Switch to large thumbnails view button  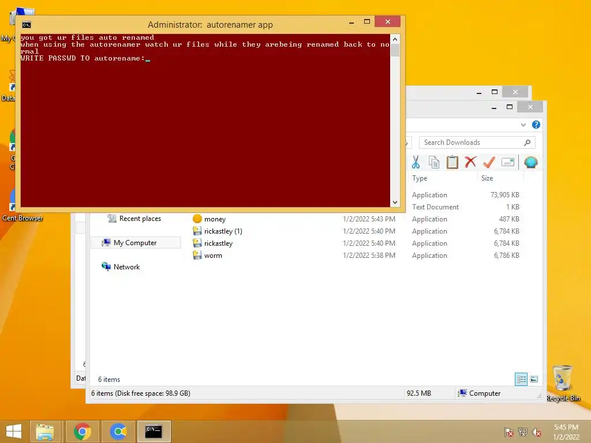pyautogui.click(x=534, y=379)
